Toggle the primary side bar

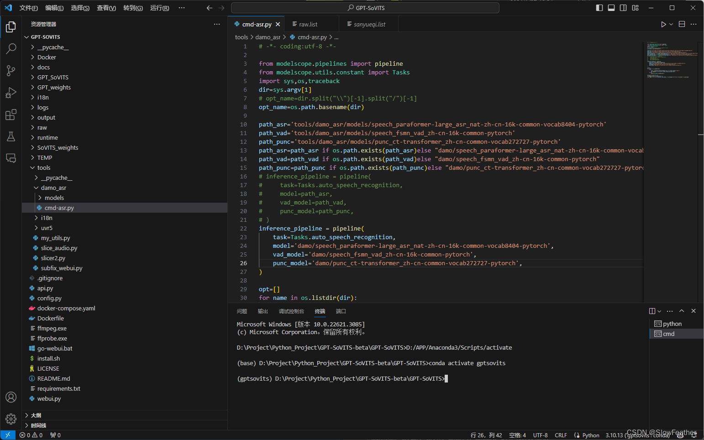(x=599, y=8)
